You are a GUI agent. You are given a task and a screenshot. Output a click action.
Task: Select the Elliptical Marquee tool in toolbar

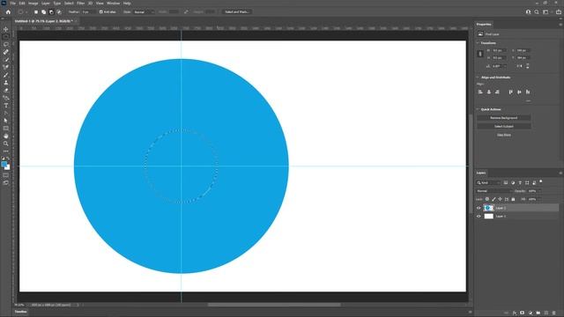tap(6, 37)
